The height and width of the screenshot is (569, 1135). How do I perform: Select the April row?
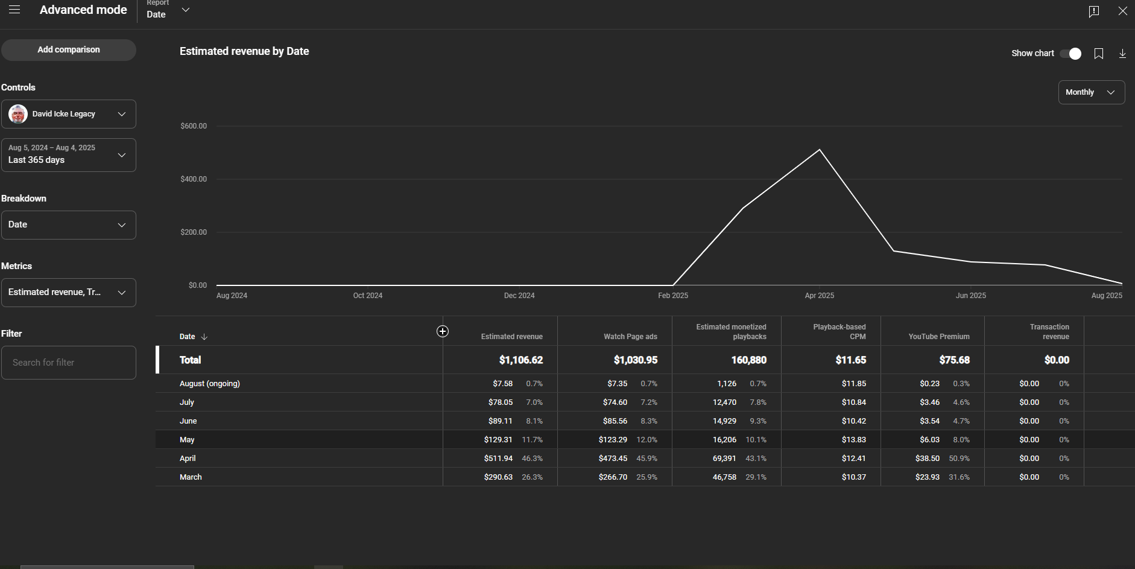(645, 459)
